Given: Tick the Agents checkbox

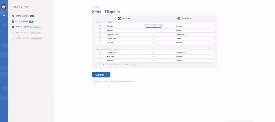Looking at the screenshot, I should pyautogui.click(x=100, y=30).
